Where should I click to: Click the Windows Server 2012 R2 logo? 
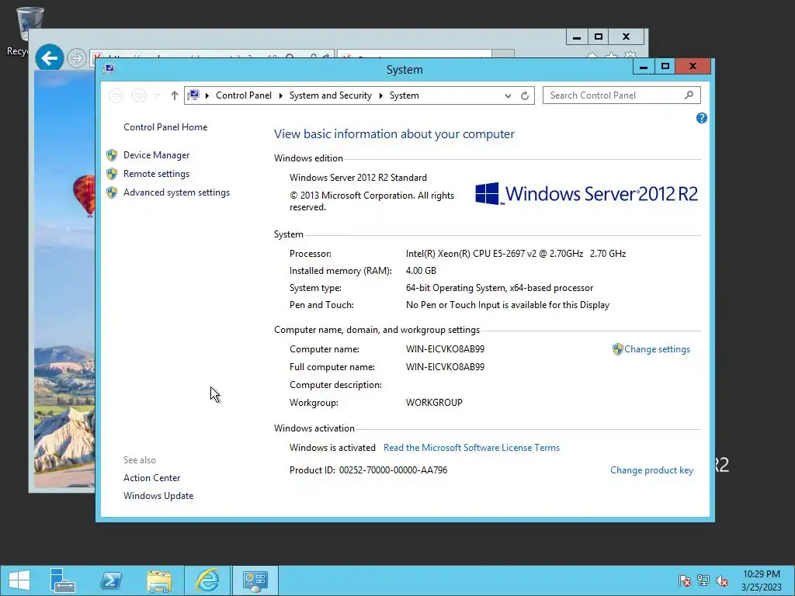tap(587, 193)
